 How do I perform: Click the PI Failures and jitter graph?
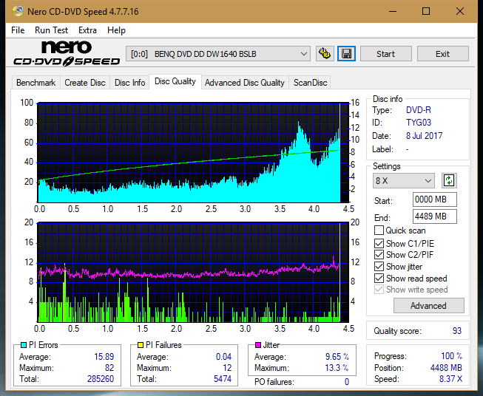tap(193, 273)
